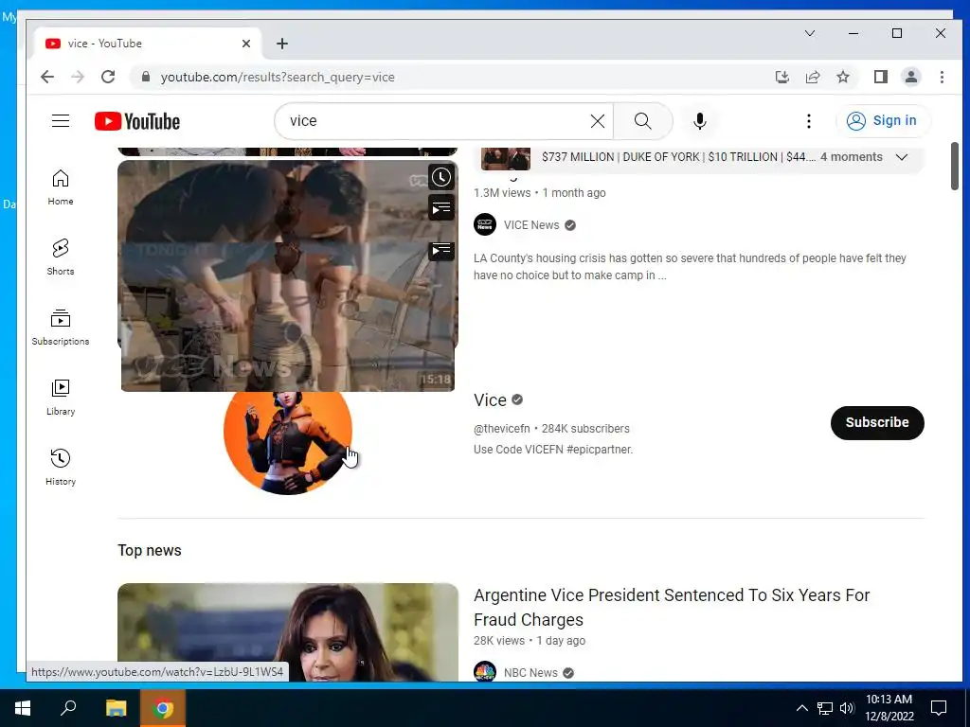Viewport: 970px width, 727px height.
Task: Click the Vice channel Fortnite avatar
Action: (288, 443)
